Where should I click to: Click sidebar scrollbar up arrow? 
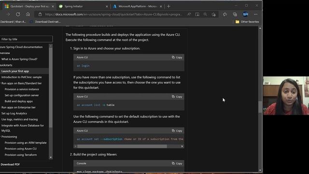[x=51, y=46]
